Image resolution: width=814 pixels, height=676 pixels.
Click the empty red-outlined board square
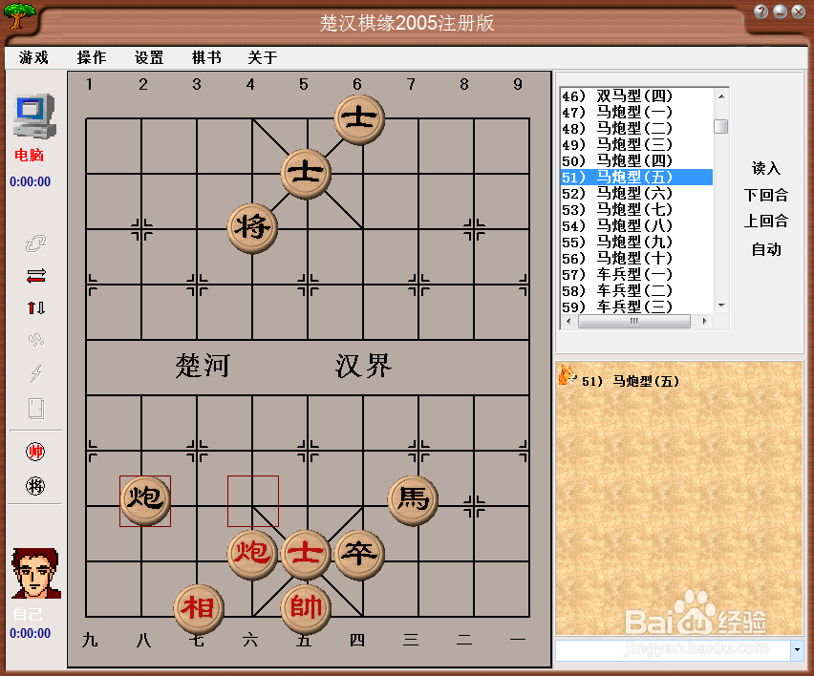(x=253, y=500)
